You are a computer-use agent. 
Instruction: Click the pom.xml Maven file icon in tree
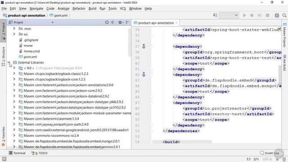[x=21, y=57]
